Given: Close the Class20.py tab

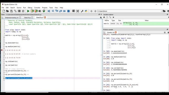Looking at the screenshot, I should (x=45, y=17).
